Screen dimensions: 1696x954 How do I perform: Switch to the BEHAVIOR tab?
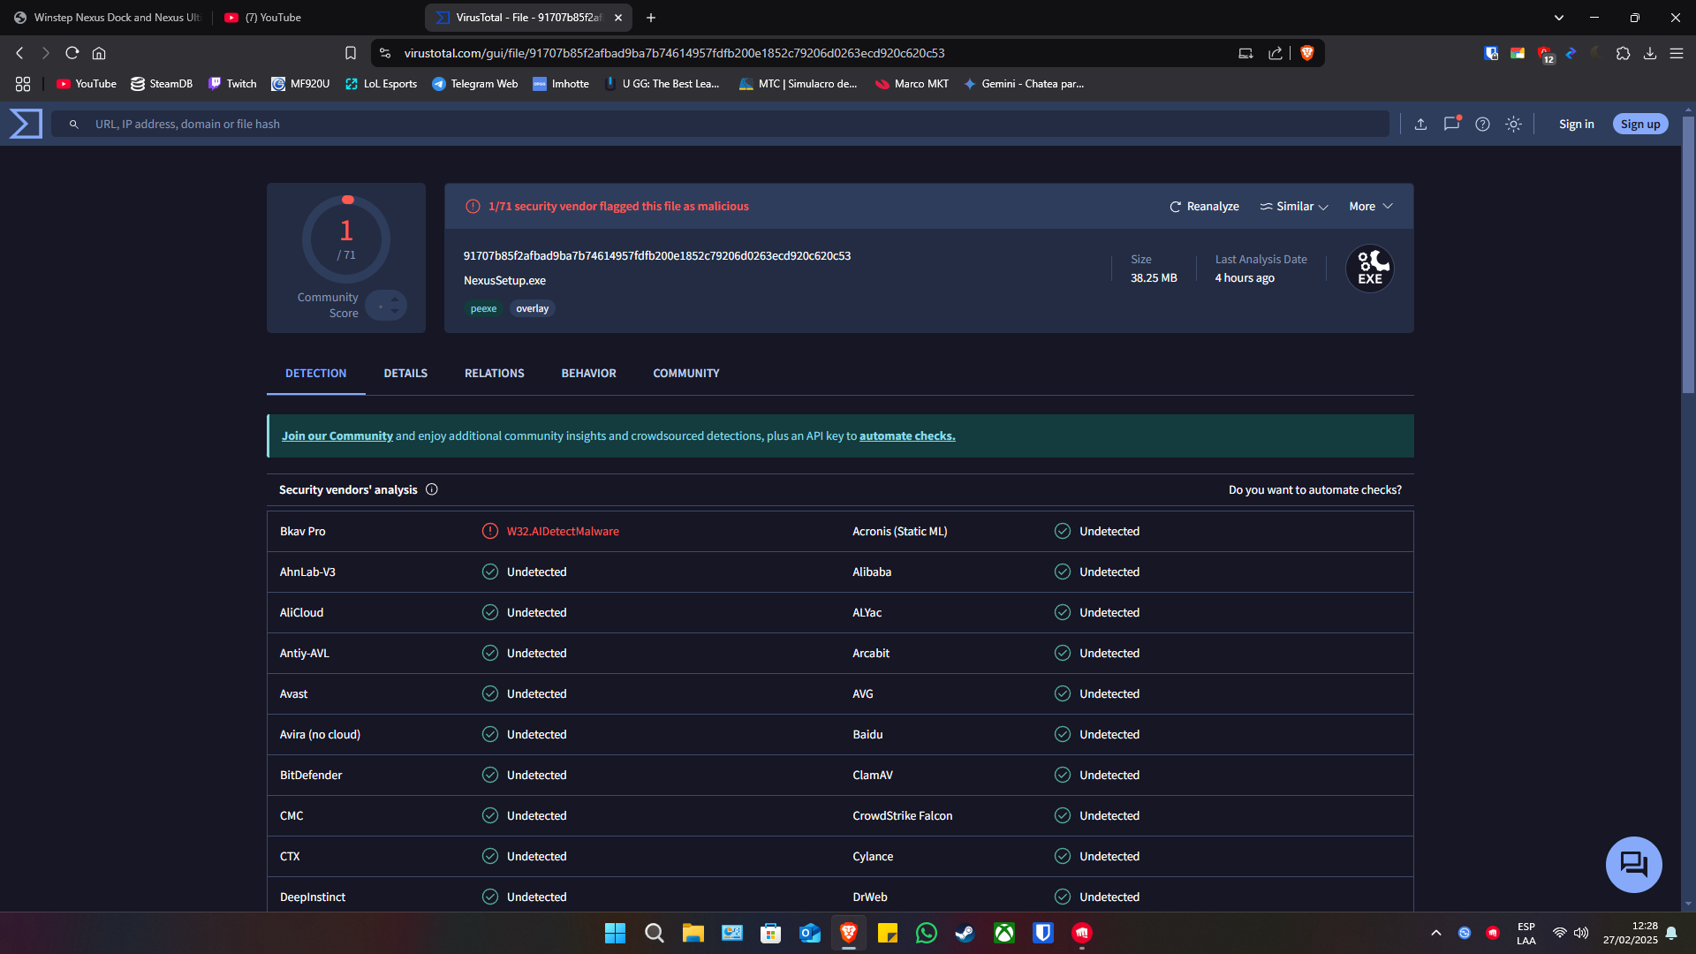click(588, 374)
